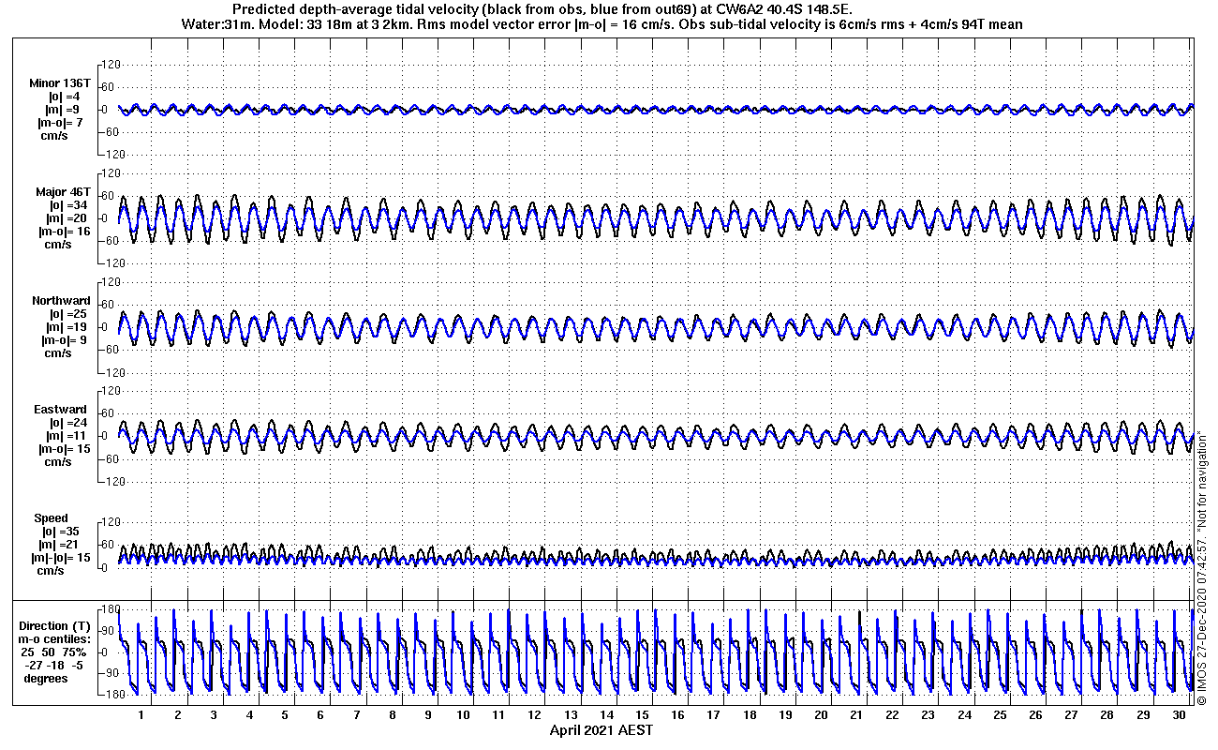This screenshot has width=1218, height=750.
Task: Select the 'Speed' panel label
Action: (x=51, y=518)
